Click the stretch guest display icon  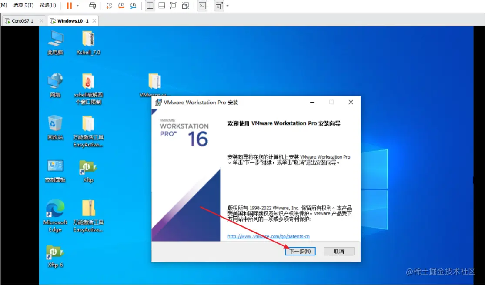(x=219, y=6)
